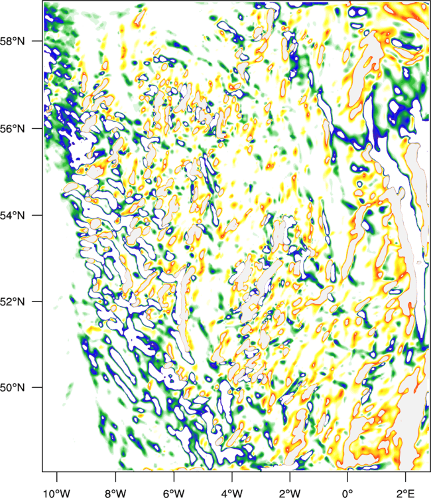Image resolution: width=431 pixels, height=498 pixels.
Task: Click the 0° longitude label
Action: pos(347,493)
